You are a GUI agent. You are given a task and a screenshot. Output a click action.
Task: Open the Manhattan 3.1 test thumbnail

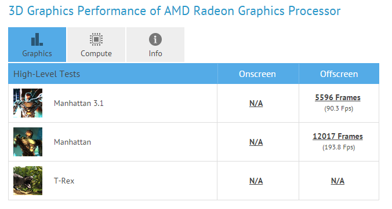click(28, 103)
